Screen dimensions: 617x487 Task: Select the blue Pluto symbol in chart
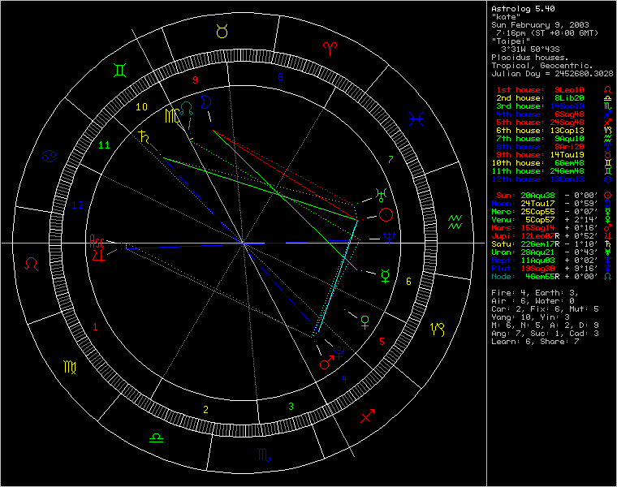tap(339, 351)
